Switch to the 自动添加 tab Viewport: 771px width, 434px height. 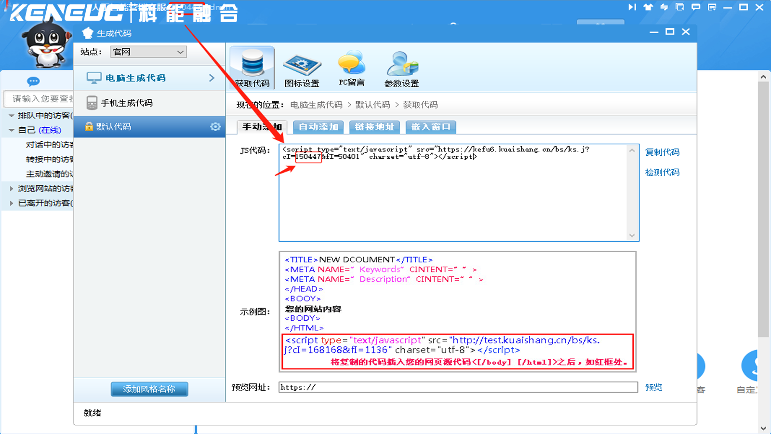click(x=318, y=127)
